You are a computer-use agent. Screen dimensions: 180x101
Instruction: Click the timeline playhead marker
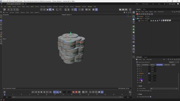(4, 95)
